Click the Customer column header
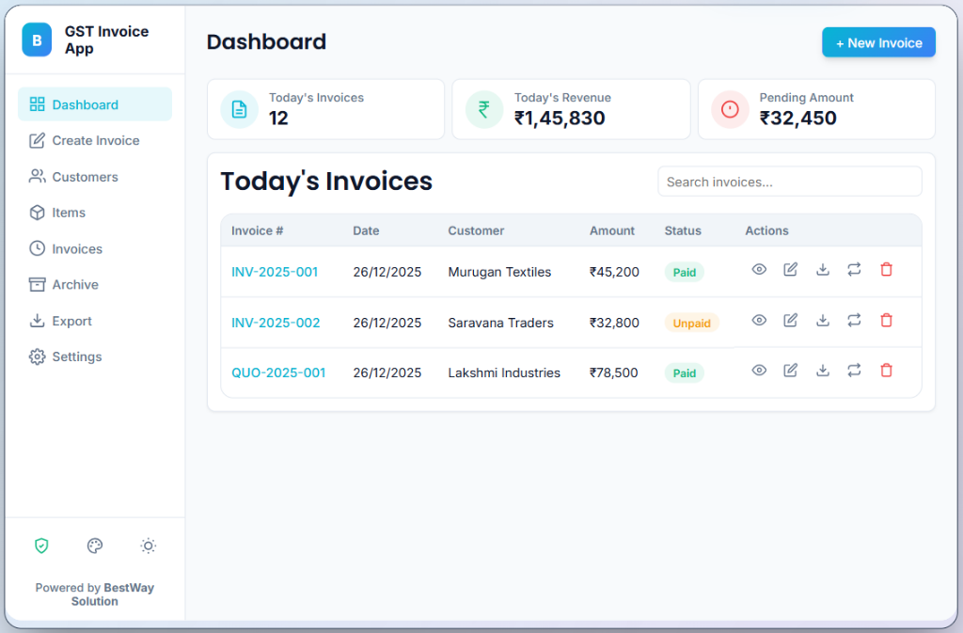 point(476,230)
